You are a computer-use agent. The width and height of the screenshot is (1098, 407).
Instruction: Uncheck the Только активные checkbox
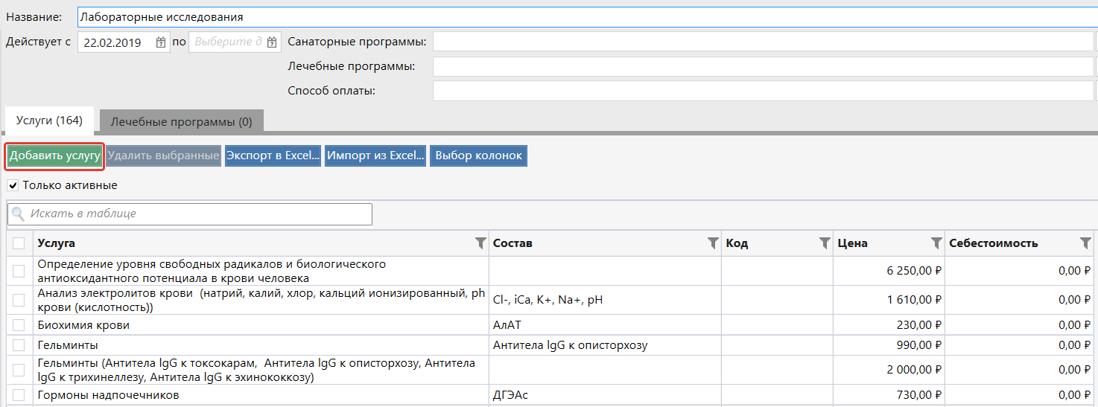(13, 185)
